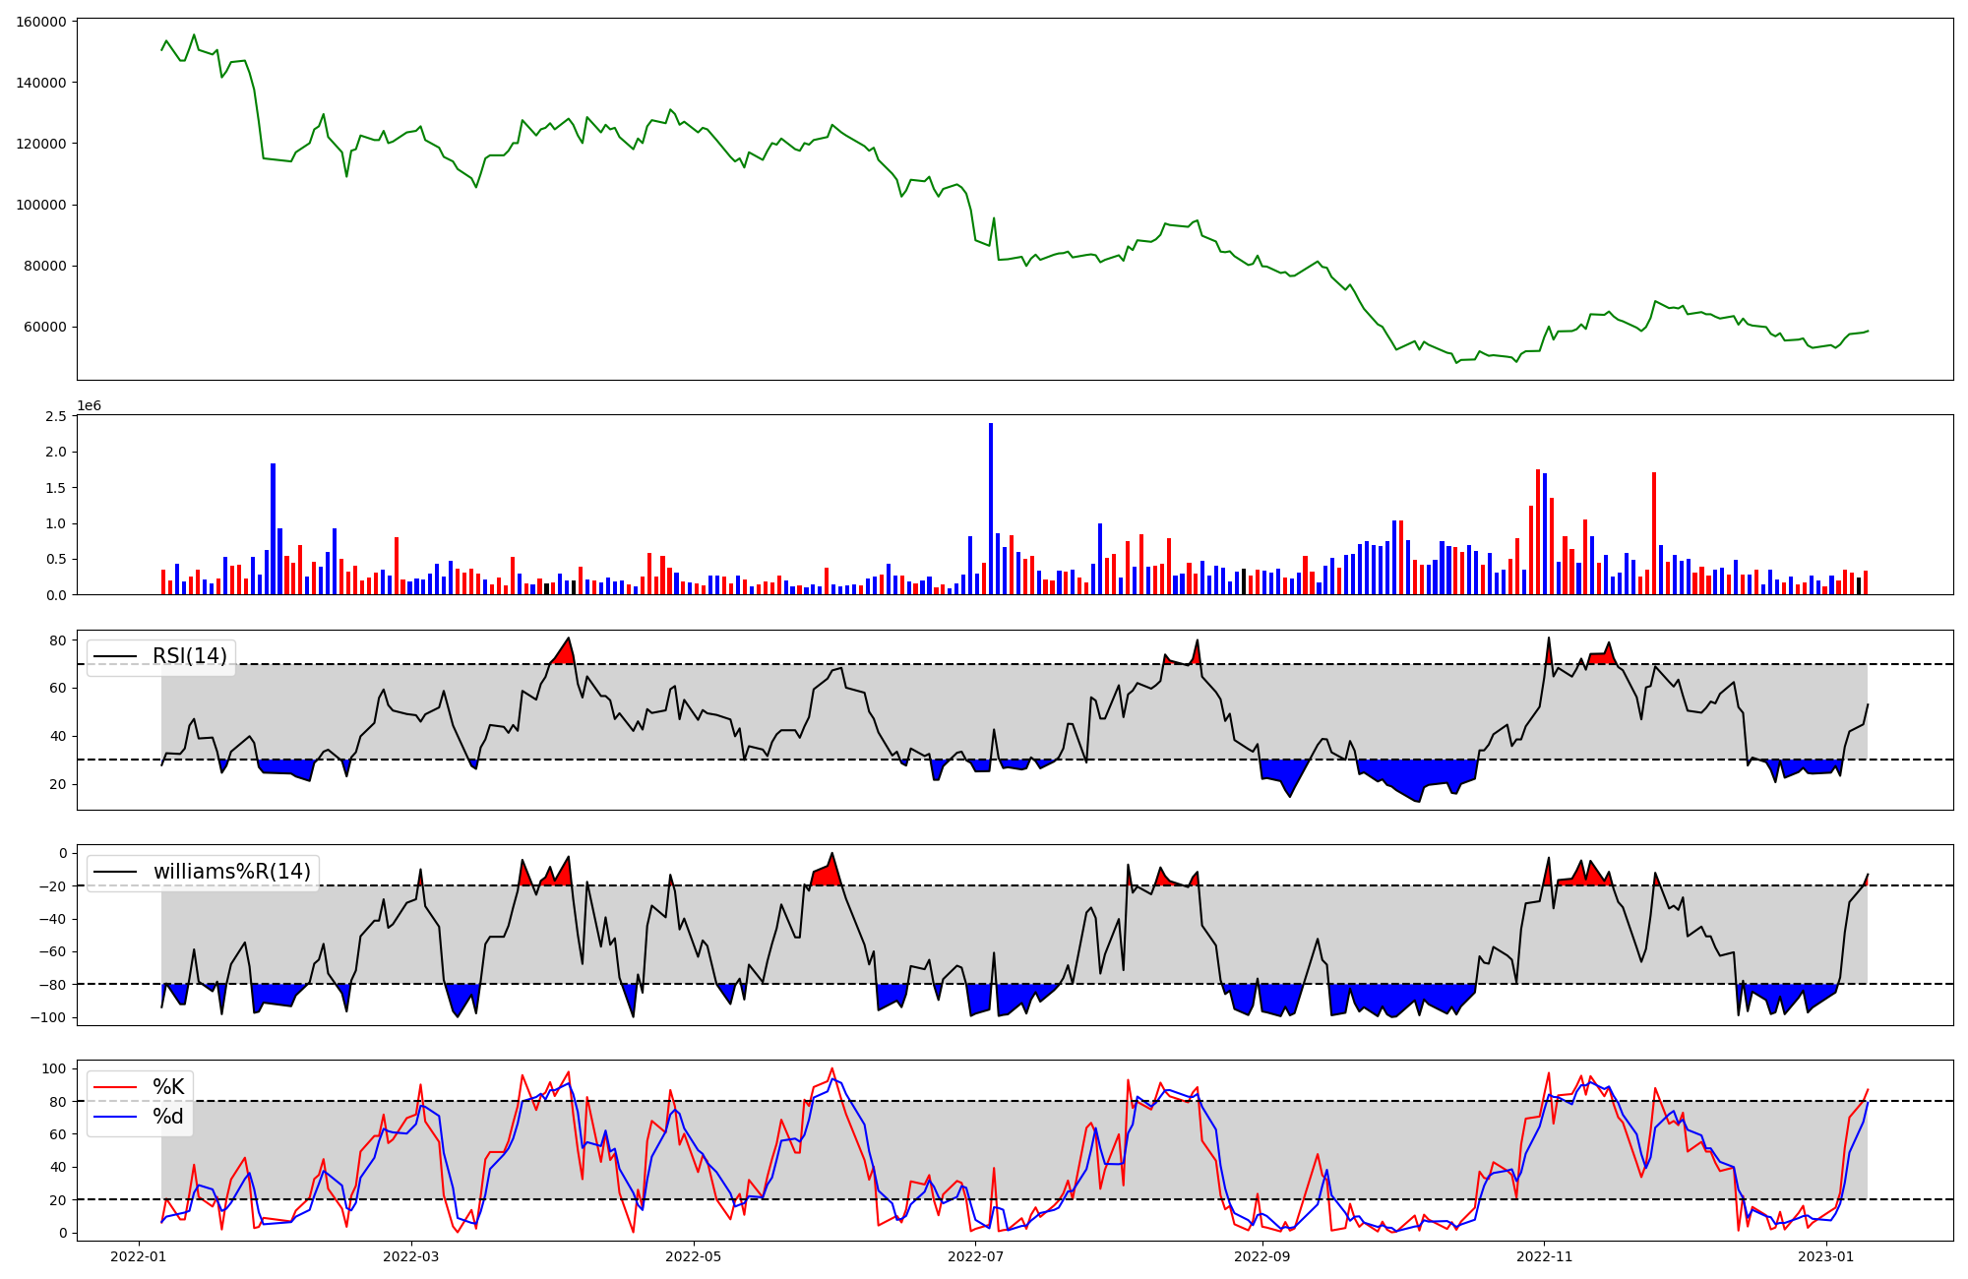The width and height of the screenshot is (1968, 1279).
Task: Click the 1e6 volume scale exponent
Action: (x=90, y=406)
